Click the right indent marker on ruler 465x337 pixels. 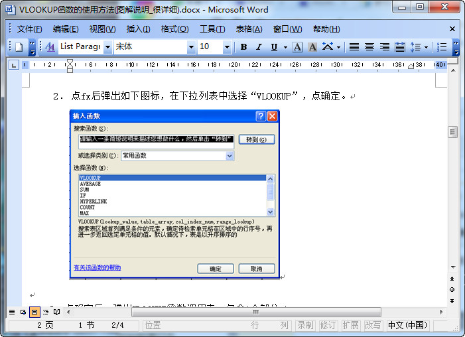[411, 66]
